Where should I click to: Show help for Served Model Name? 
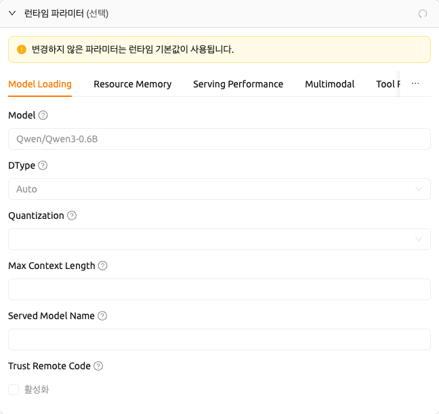pos(102,316)
